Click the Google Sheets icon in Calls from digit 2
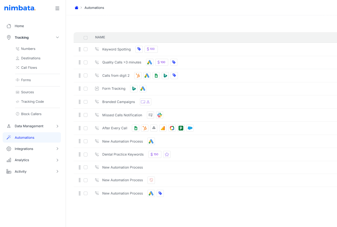The height and width of the screenshot is (227, 337). click(x=156, y=75)
